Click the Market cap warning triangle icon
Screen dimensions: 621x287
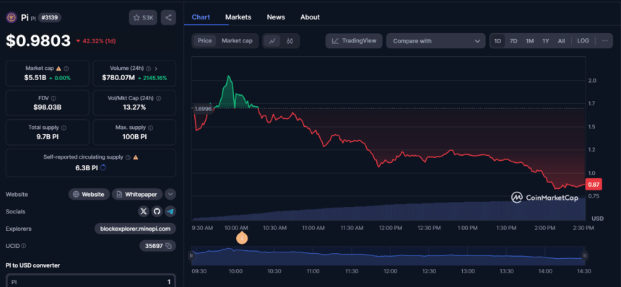(58, 69)
